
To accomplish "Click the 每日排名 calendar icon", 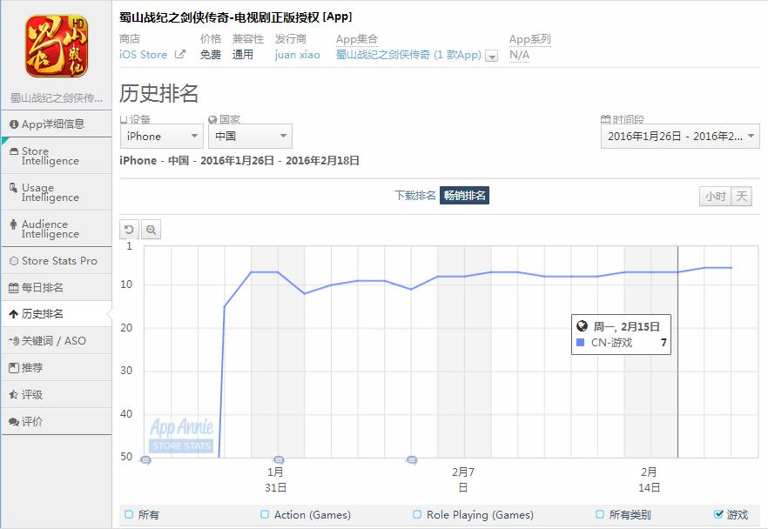I will [14, 288].
